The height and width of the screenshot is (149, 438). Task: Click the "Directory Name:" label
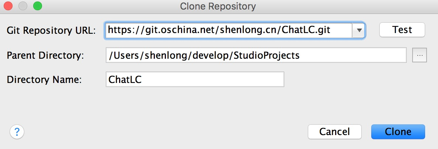click(x=44, y=80)
